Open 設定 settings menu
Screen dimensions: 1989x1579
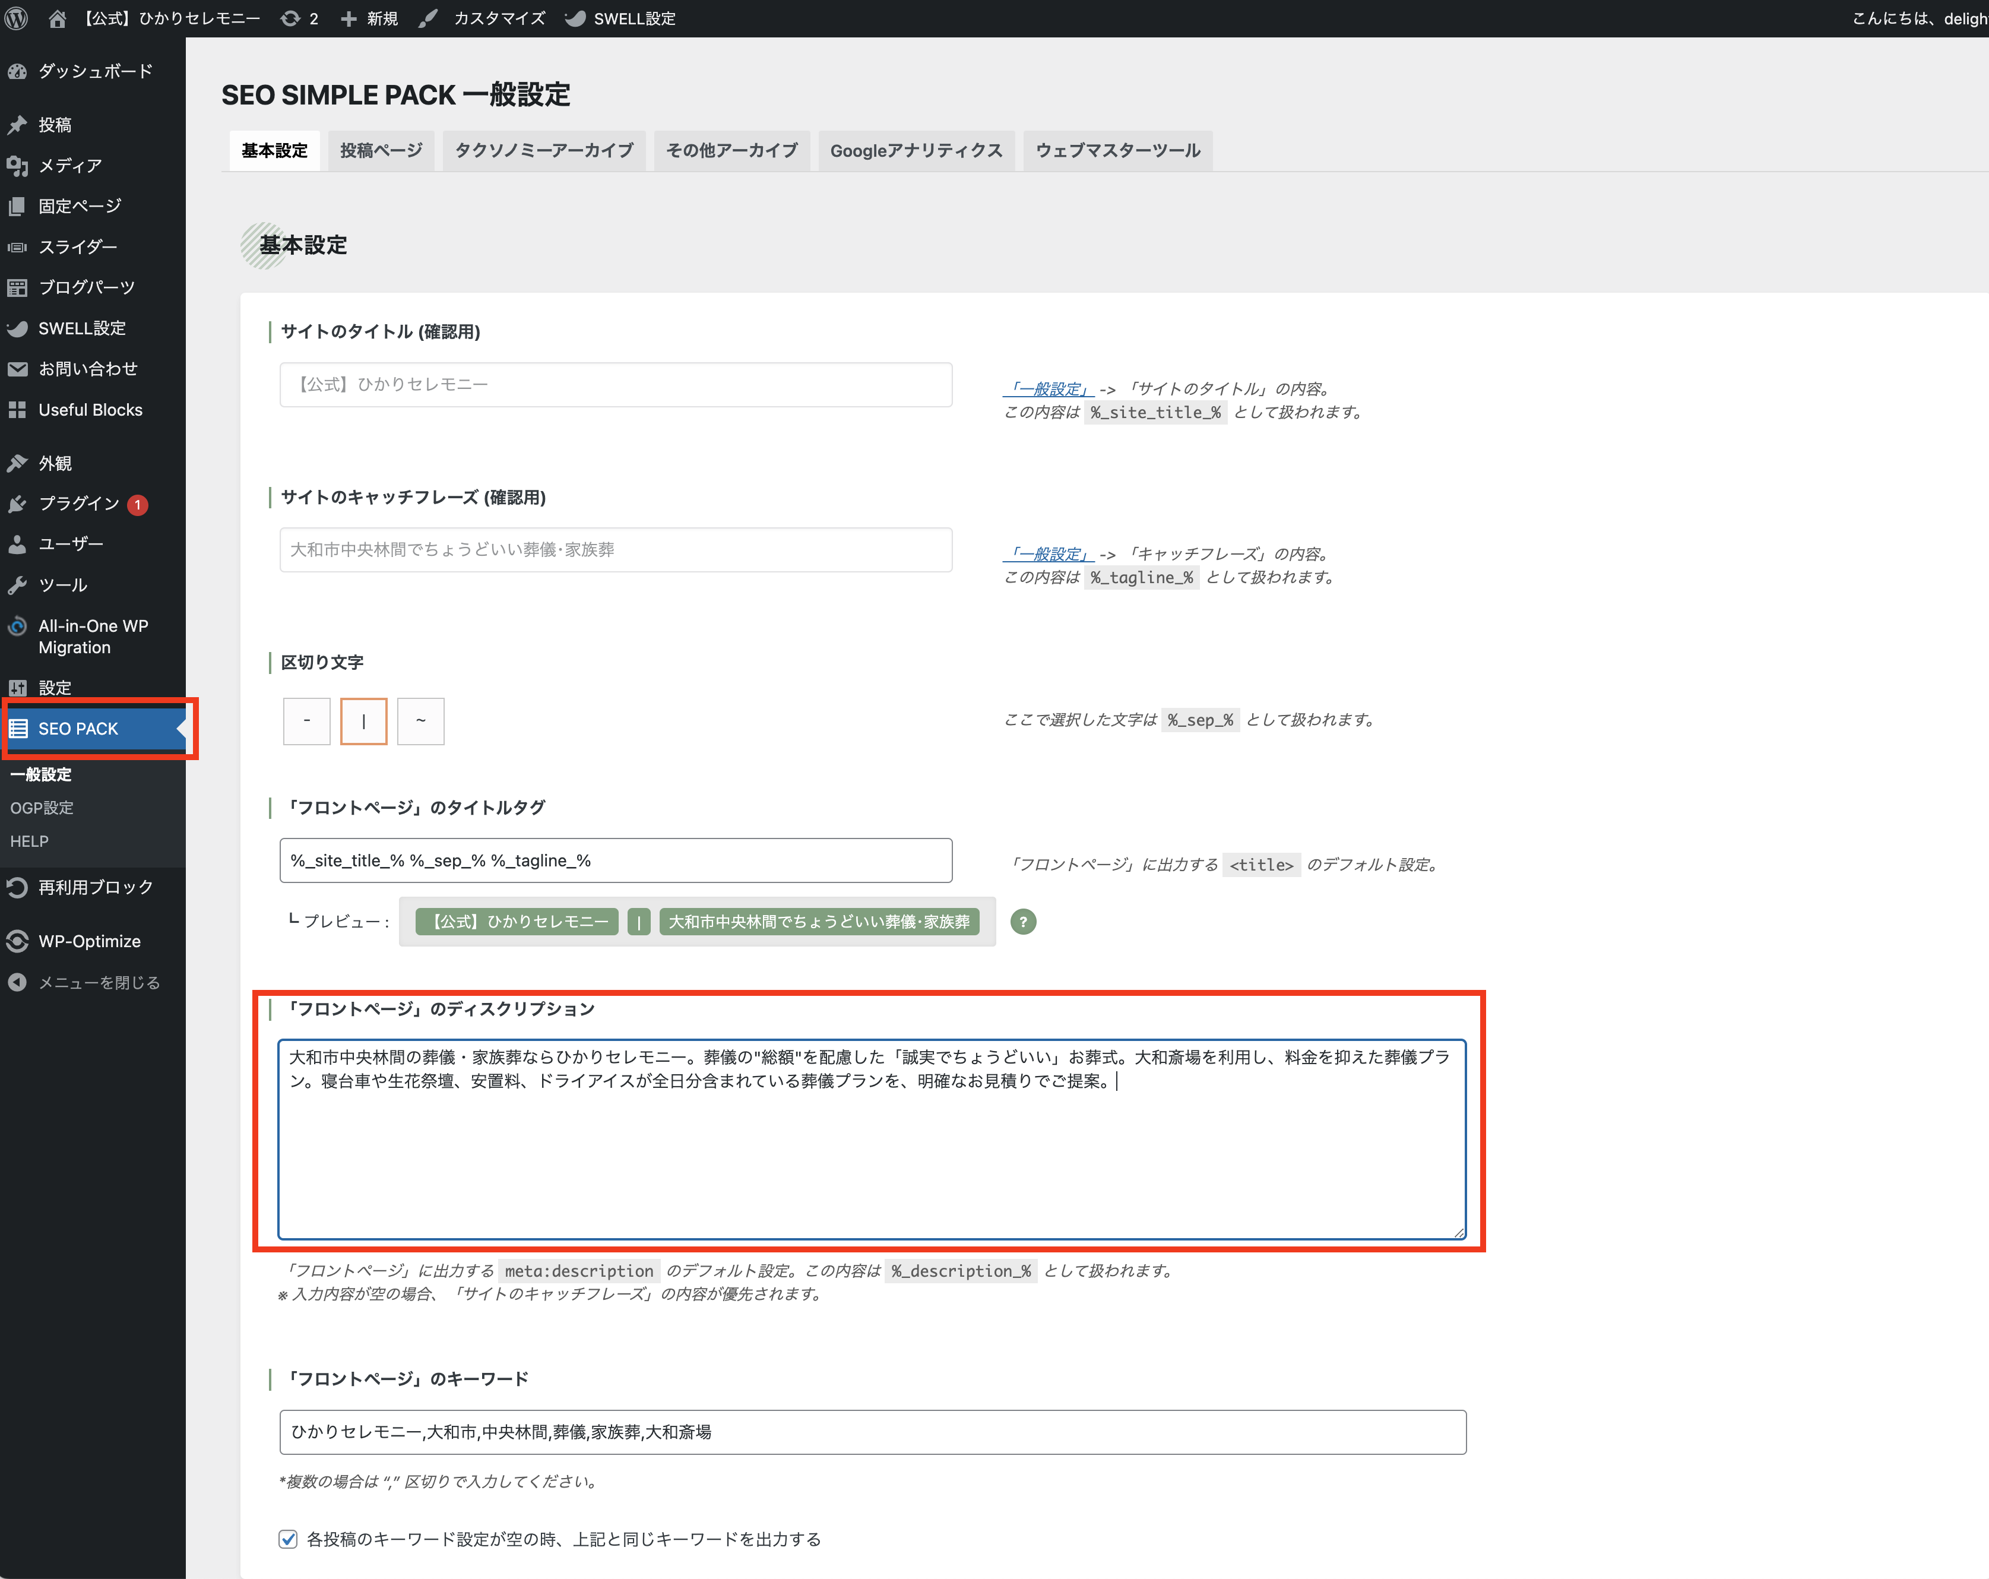(92, 686)
